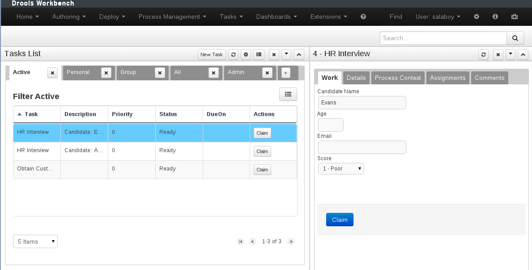The width and height of the screenshot is (532, 270).
Task: Remove the All filter tab
Action: [x=213, y=73]
